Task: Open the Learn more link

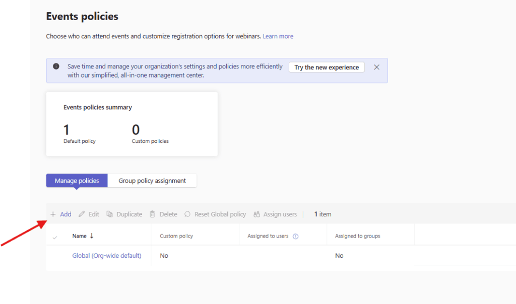Action: click(x=278, y=36)
